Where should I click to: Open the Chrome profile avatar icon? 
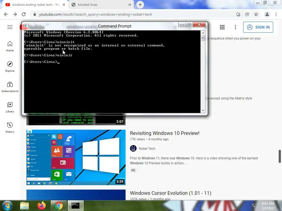coord(267,14)
